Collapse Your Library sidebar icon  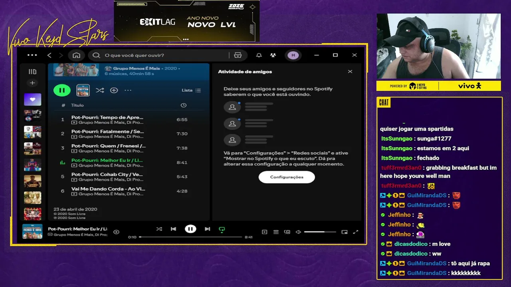32,72
